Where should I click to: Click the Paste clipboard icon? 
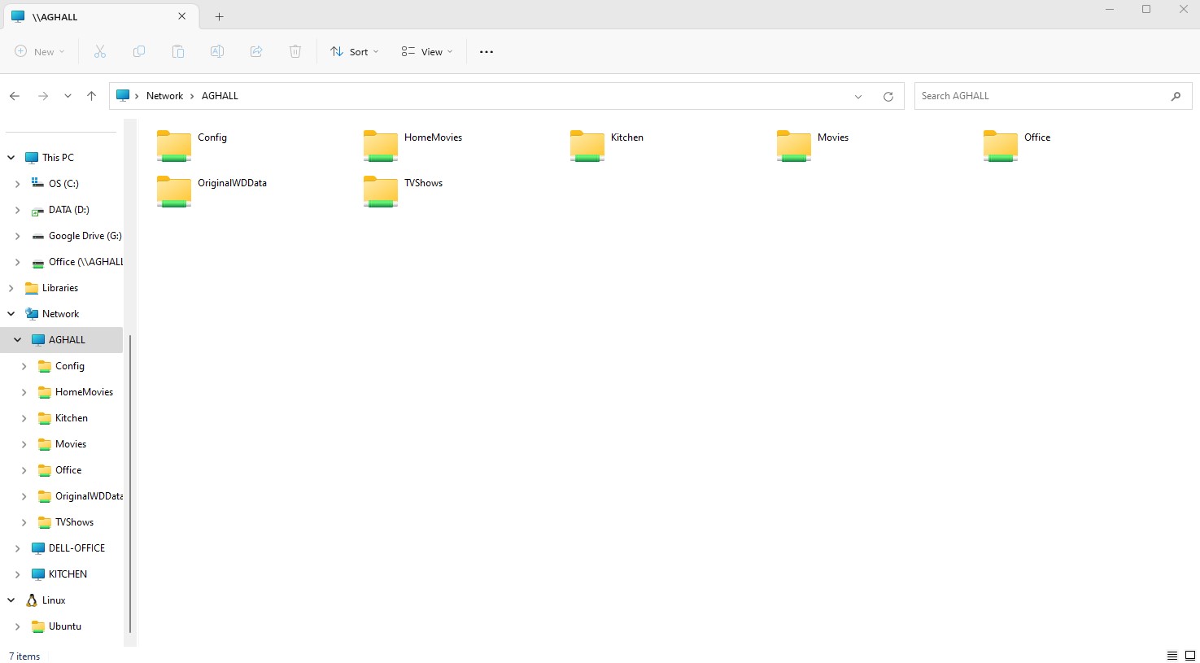click(x=178, y=51)
